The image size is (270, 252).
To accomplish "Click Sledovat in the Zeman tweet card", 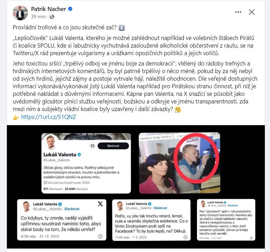I will (x=233, y=205).
